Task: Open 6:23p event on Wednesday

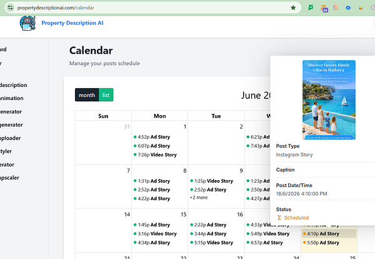Action: 258,137
